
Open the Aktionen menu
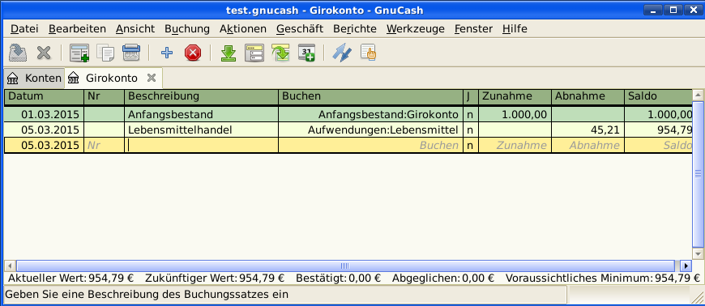click(x=243, y=29)
